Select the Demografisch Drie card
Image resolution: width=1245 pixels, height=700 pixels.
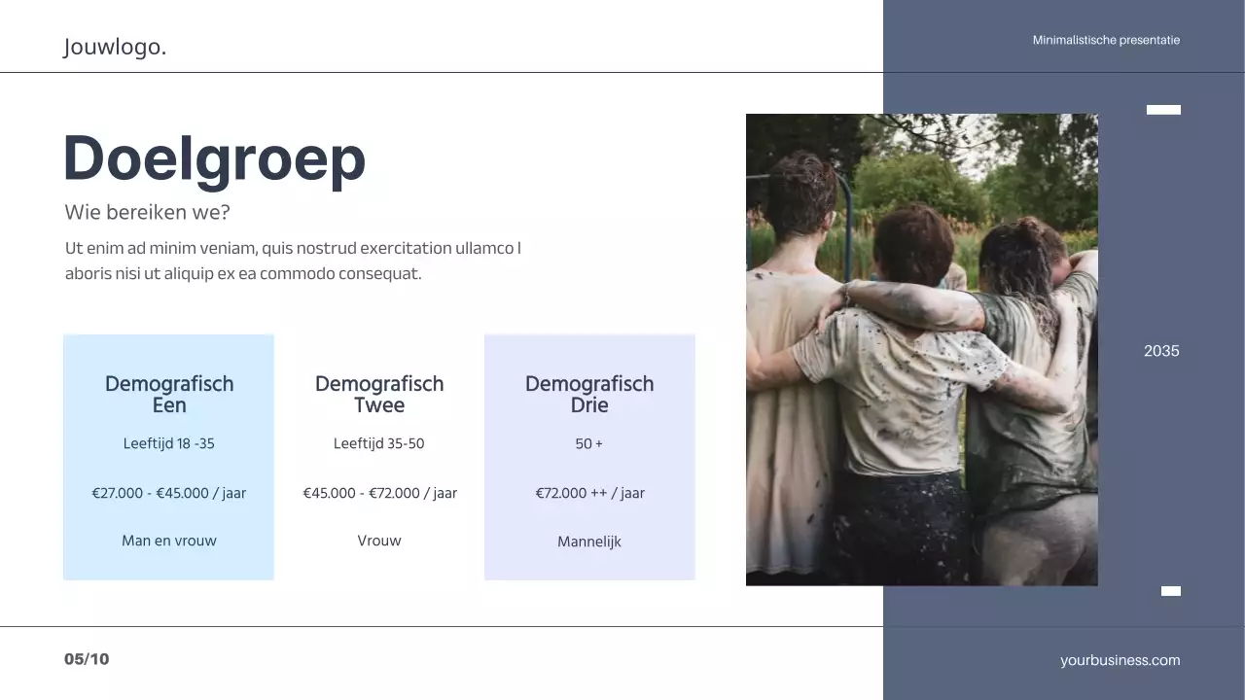tap(589, 457)
